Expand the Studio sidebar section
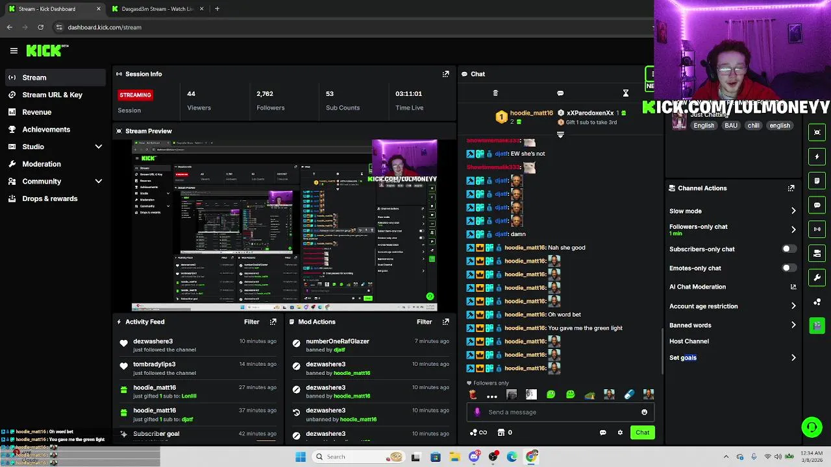831x467 pixels. point(99,147)
